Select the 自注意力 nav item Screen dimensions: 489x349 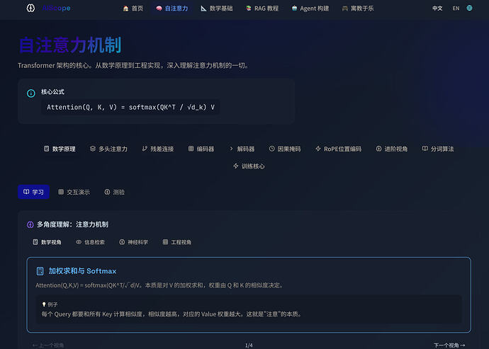coord(172,8)
